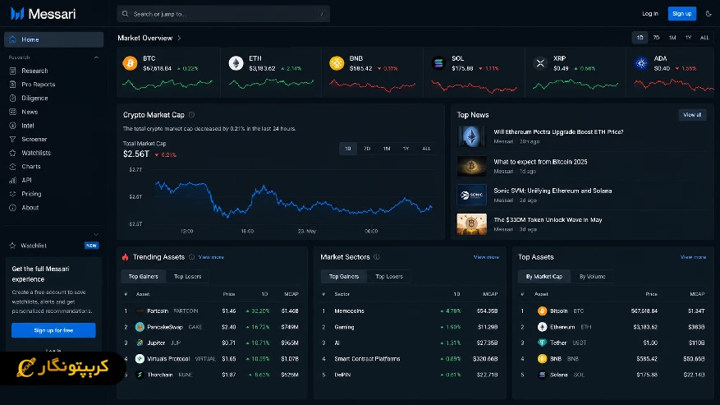The image size is (720, 405).
Task: Collapse the Research sidebar section
Action: pos(96,58)
